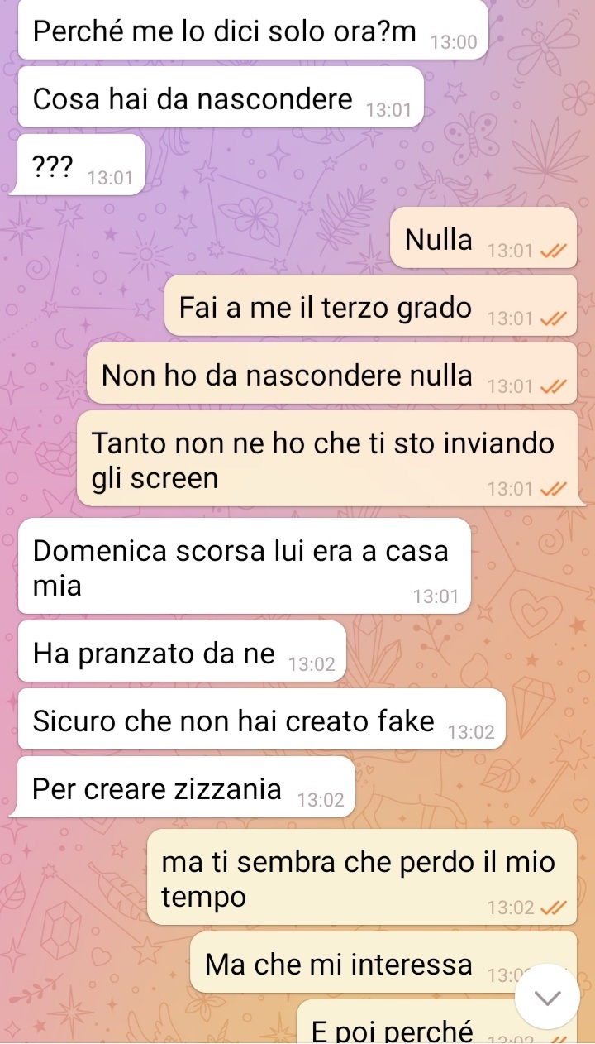Viewport: 595px width, 1044px height.
Task: Tap 'ma ti sembra che perdo il mio tempo'
Action: coord(362,877)
